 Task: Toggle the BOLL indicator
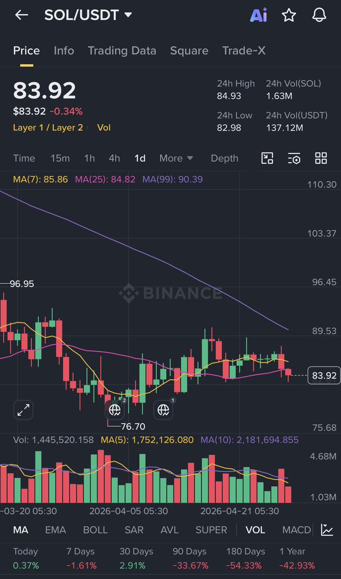pyautogui.click(x=95, y=530)
